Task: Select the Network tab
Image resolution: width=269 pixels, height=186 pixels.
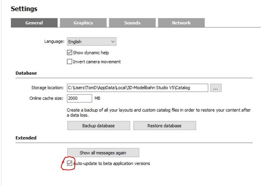Action: tap(181, 23)
